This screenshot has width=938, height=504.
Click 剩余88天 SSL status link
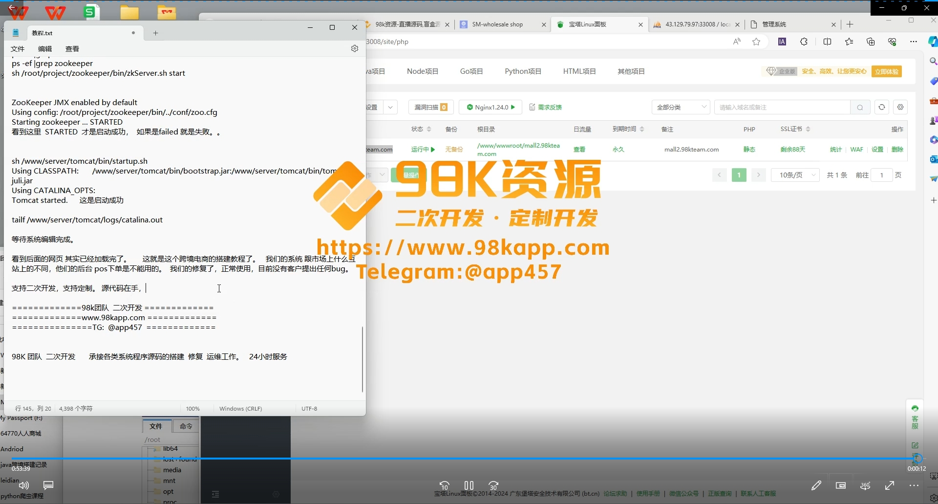pos(792,150)
